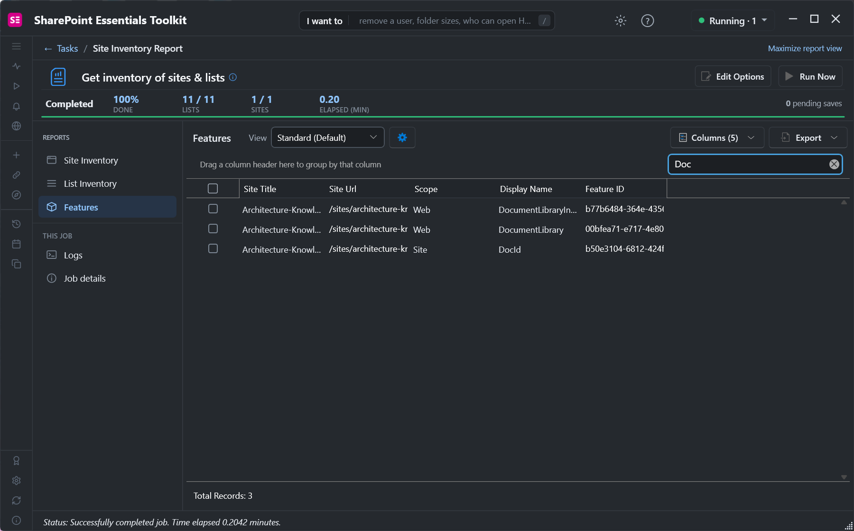This screenshot has height=531, width=854.
Task: Open the Logs entry
Action: click(x=107, y=255)
